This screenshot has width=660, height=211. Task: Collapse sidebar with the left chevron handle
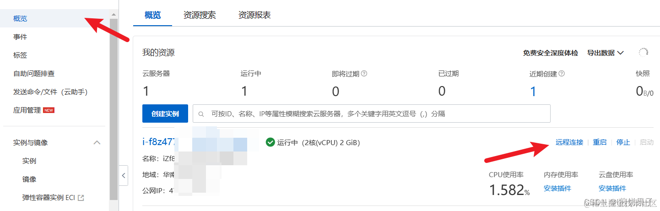coord(124,175)
